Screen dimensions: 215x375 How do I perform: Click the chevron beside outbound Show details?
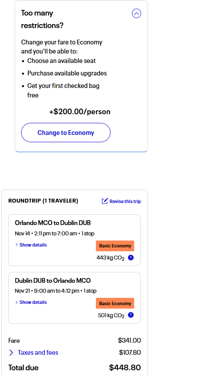(16, 245)
